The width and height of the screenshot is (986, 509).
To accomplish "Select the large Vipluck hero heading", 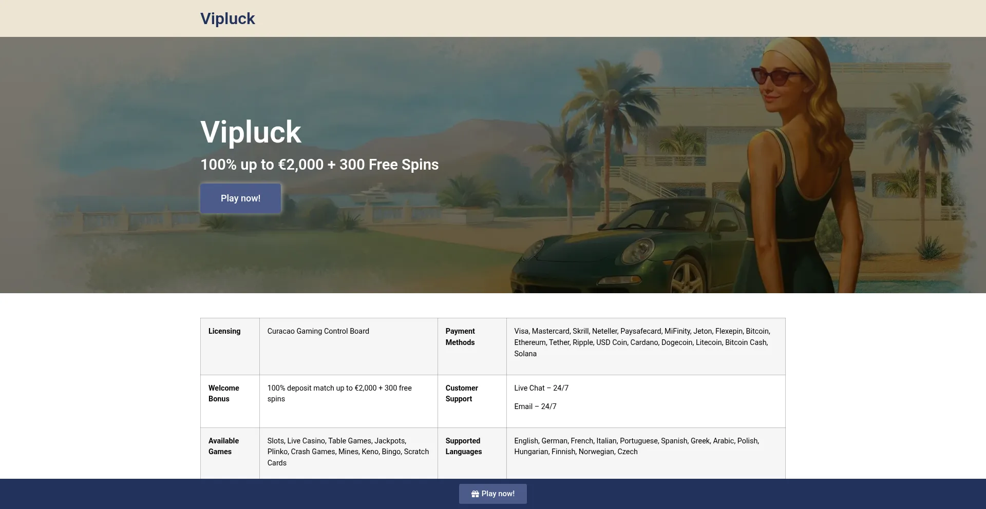I will pyautogui.click(x=251, y=132).
